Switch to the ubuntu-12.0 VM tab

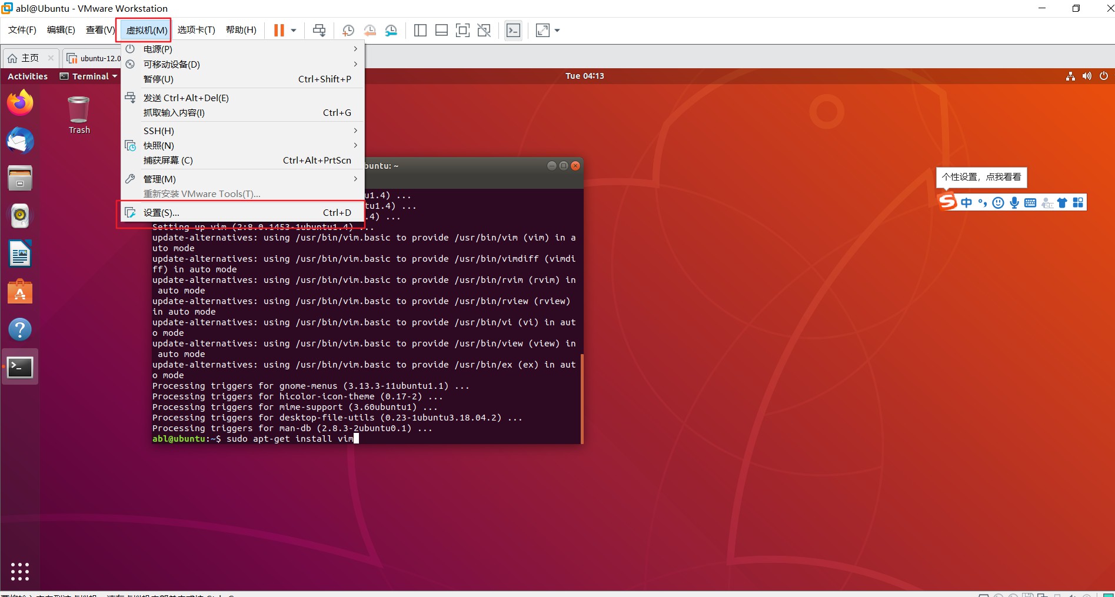[94, 58]
